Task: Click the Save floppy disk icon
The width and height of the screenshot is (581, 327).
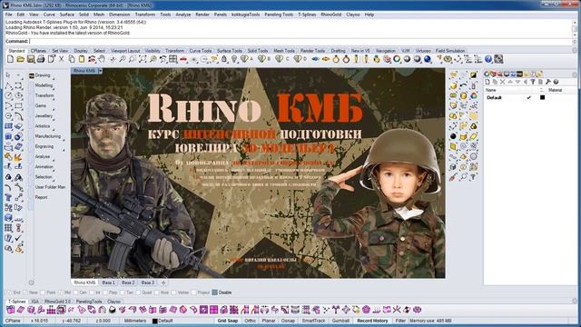Action: 31,59
